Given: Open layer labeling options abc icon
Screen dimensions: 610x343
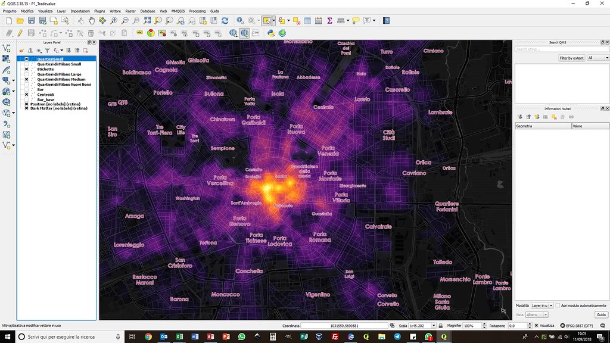Looking at the screenshot, I should pyautogui.click(x=139, y=33).
